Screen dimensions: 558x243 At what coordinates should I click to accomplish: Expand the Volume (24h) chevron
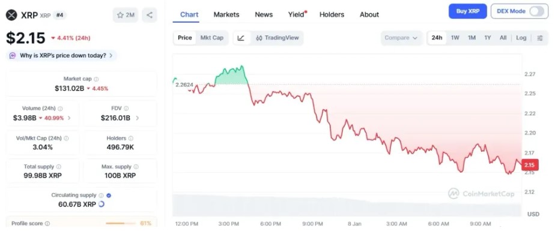[69, 118]
